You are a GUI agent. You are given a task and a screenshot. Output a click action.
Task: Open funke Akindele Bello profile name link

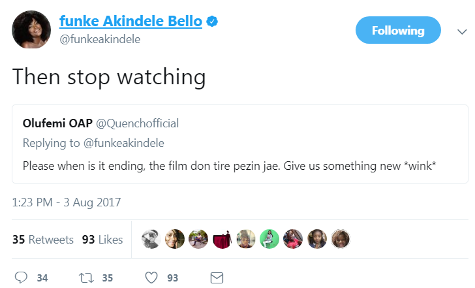[130, 22]
